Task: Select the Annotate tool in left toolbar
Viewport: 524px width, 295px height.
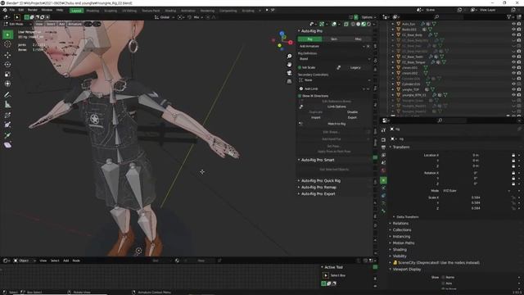Action: point(7,95)
